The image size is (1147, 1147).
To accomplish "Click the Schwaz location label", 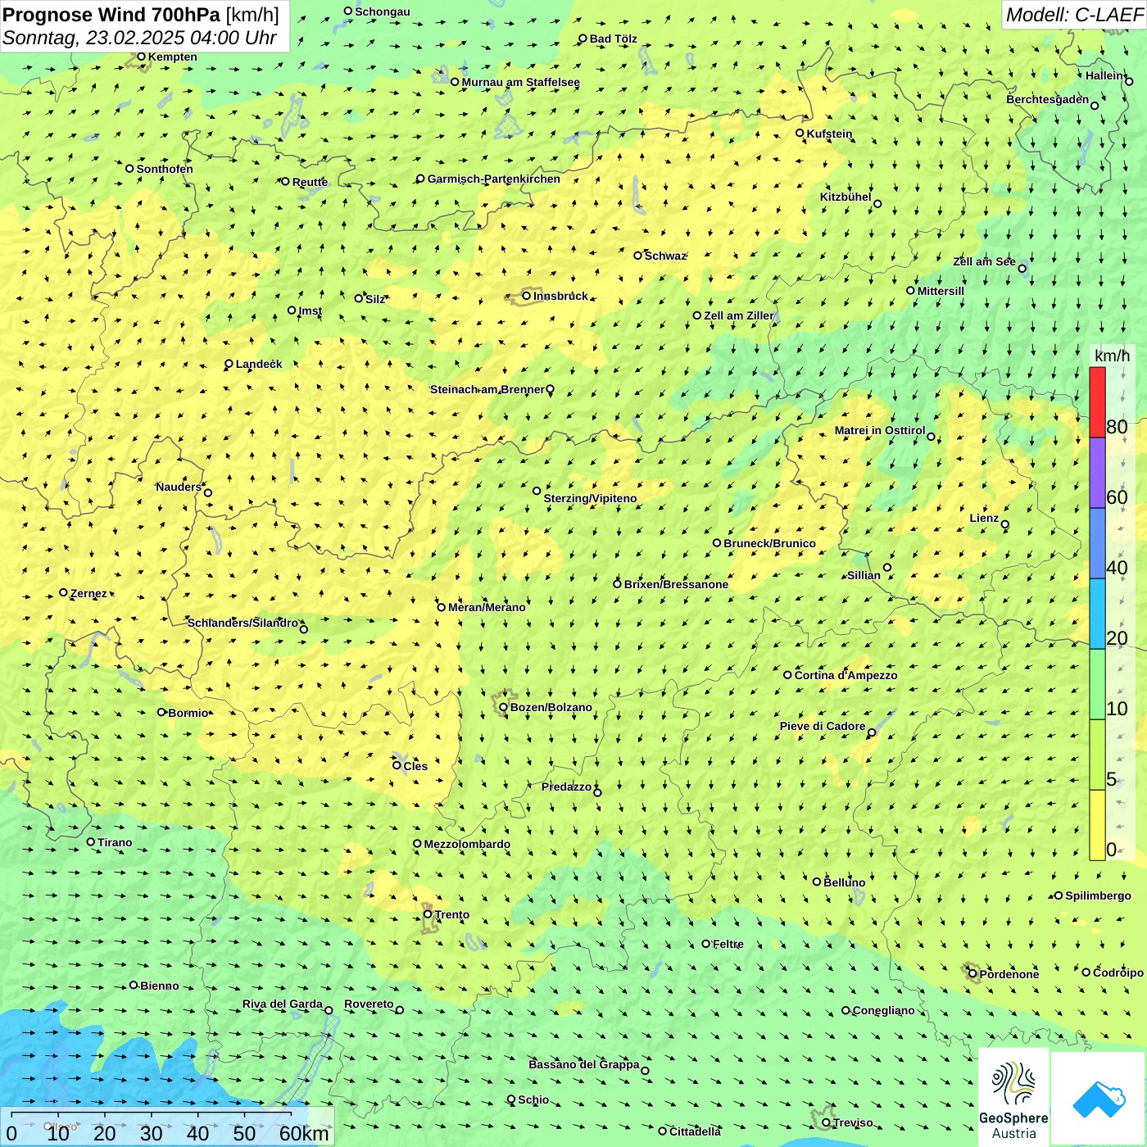I will (x=665, y=256).
